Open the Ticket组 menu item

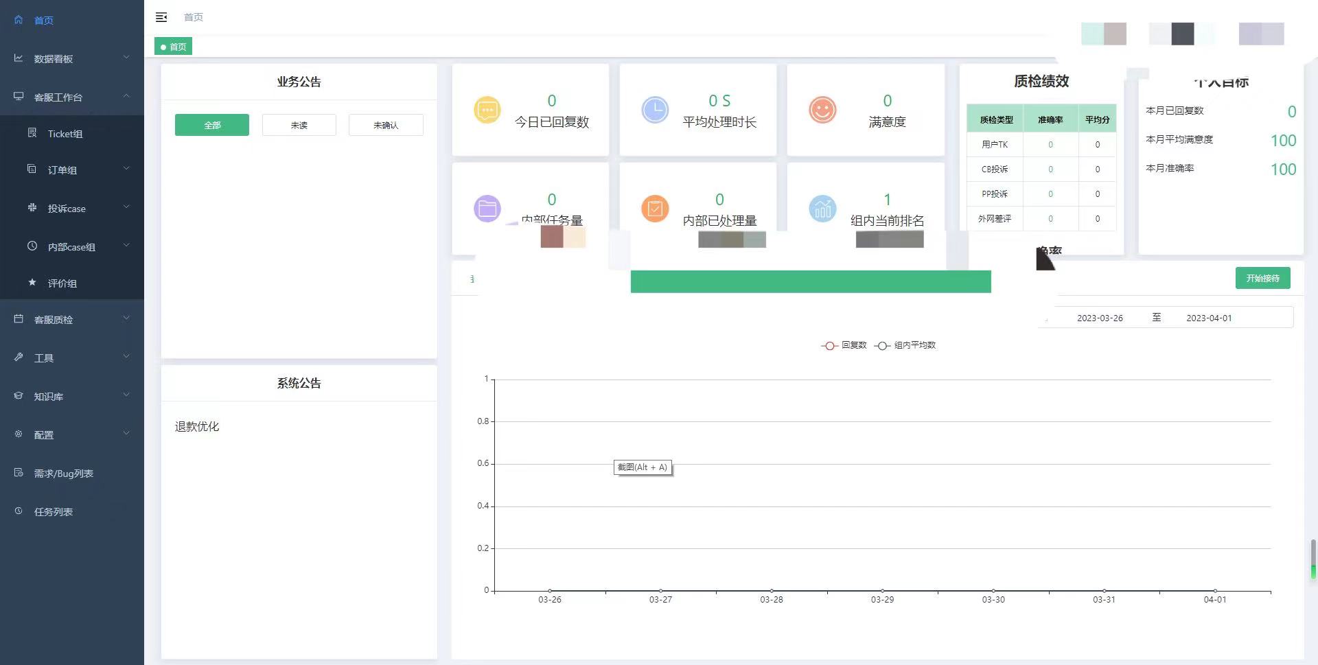(72, 134)
